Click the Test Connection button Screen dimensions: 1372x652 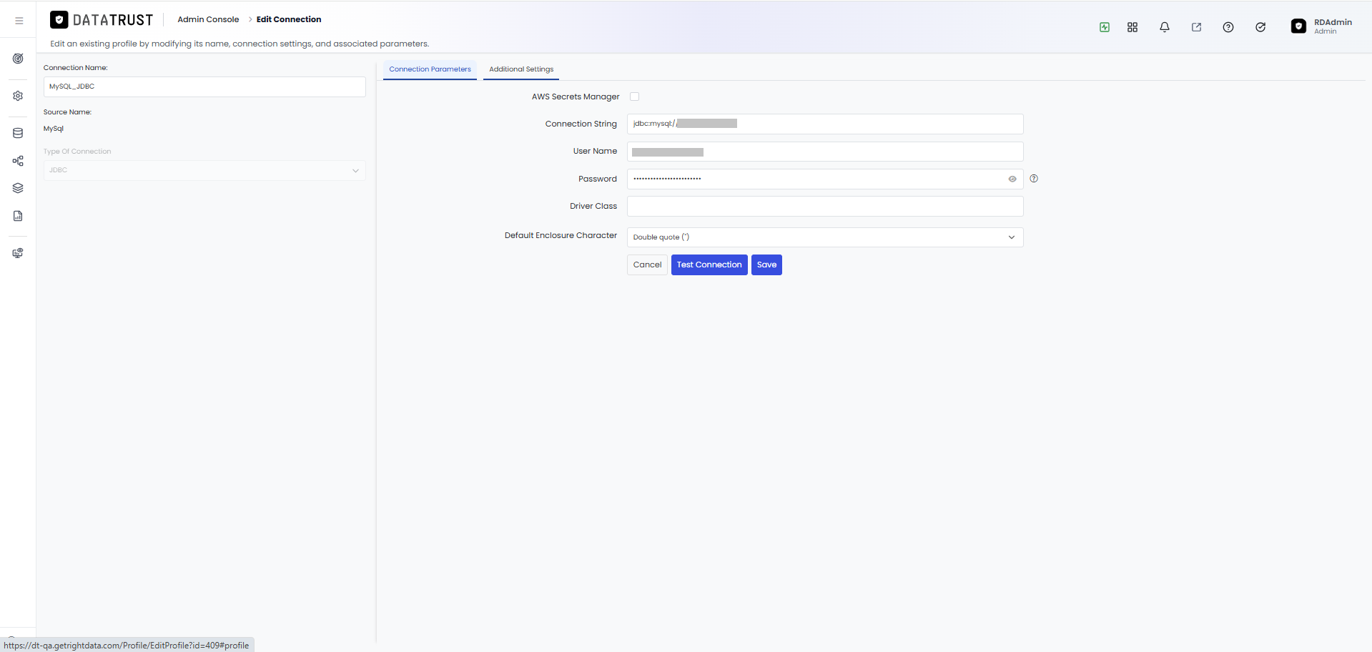pos(709,265)
